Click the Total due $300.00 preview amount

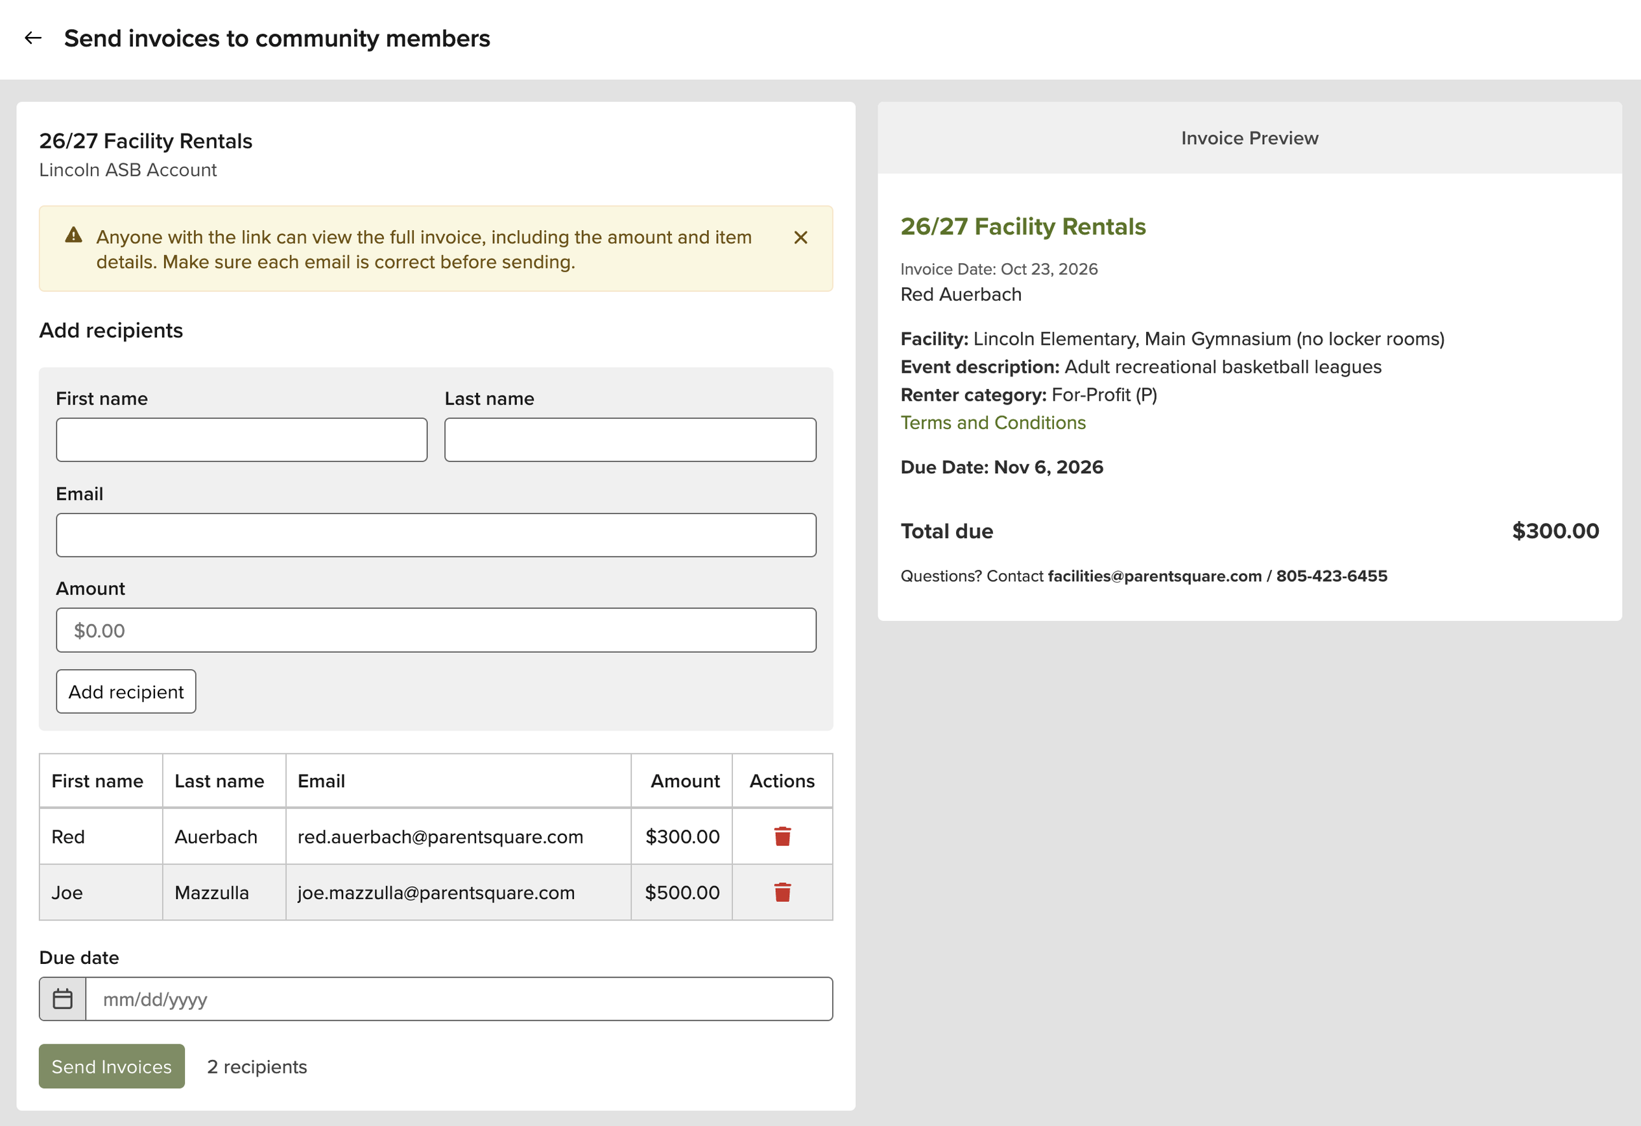click(x=1555, y=532)
